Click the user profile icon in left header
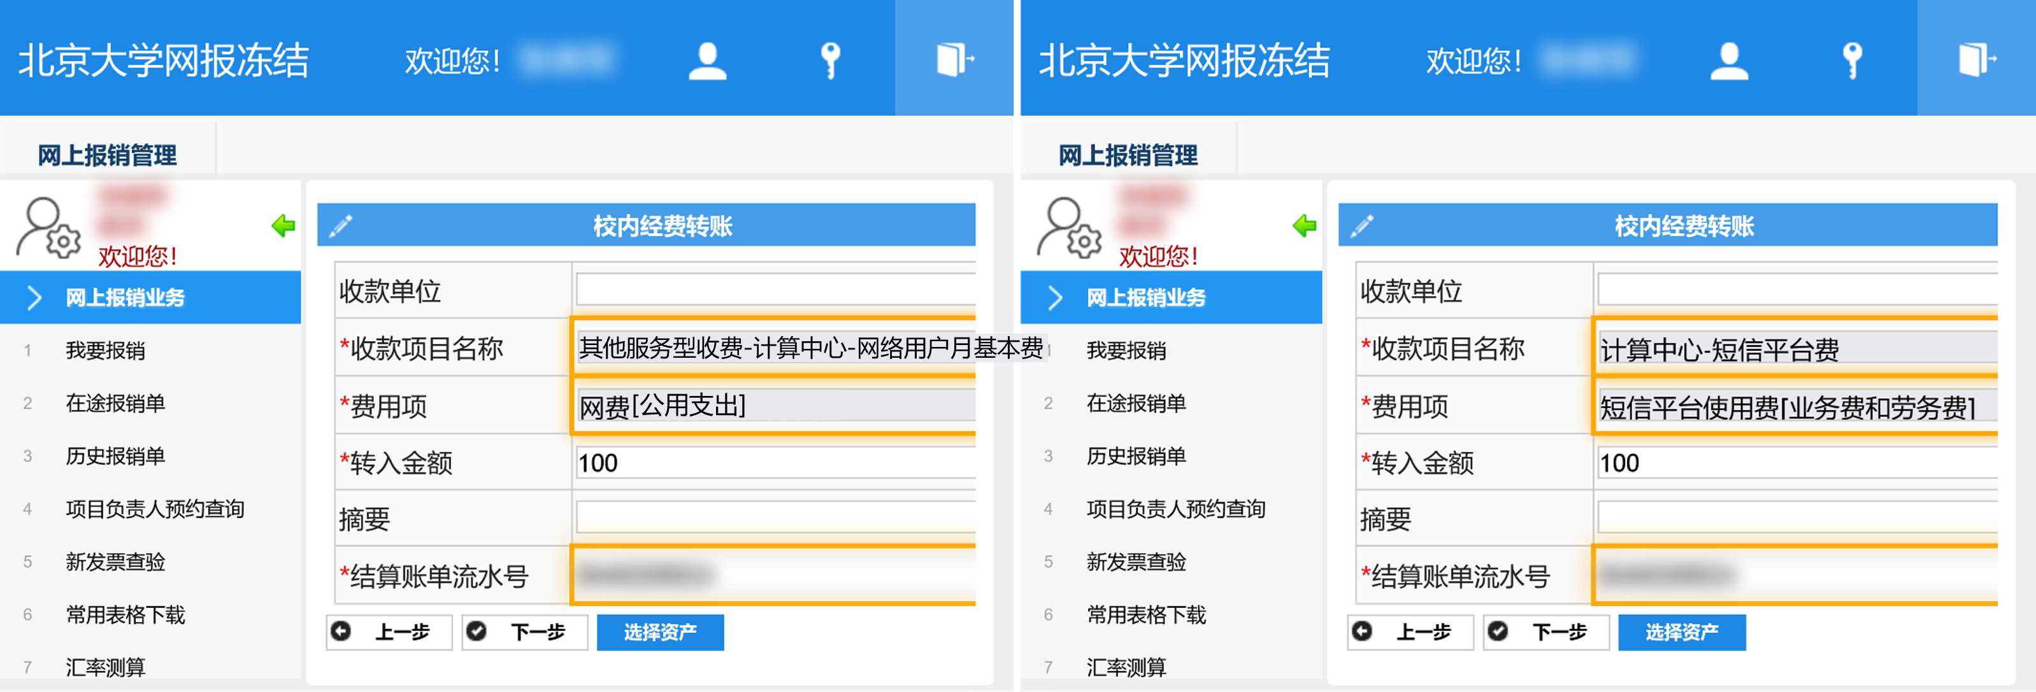Image resolution: width=2036 pixels, height=692 pixels. coord(707,61)
